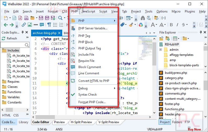
Task: Open the font A dropdown arrow
Action: pyautogui.click(x=156, y=25)
